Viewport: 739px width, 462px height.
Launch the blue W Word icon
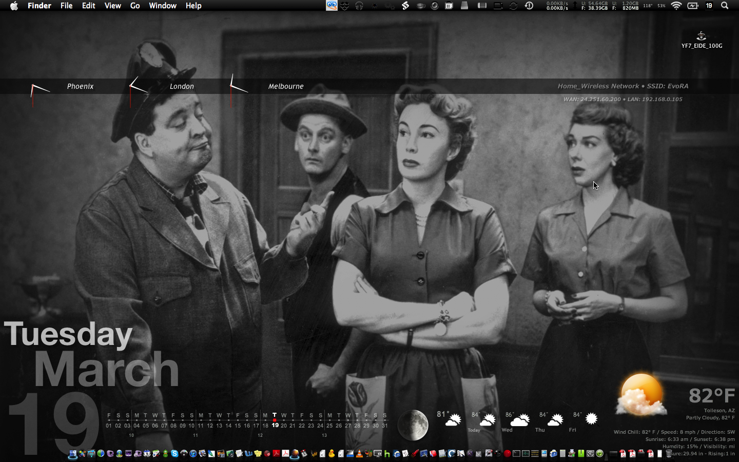click(x=248, y=454)
